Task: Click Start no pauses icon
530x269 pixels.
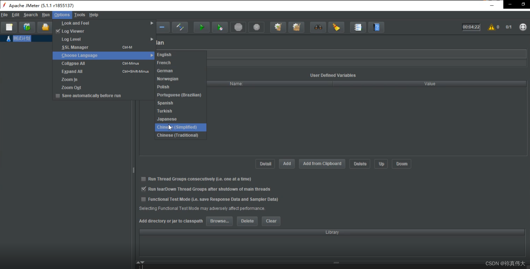Action: (x=220, y=27)
